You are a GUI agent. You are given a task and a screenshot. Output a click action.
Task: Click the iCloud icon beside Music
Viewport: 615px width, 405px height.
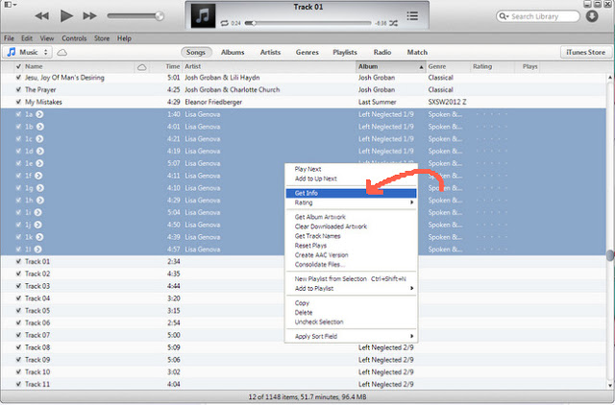click(61, 53)
